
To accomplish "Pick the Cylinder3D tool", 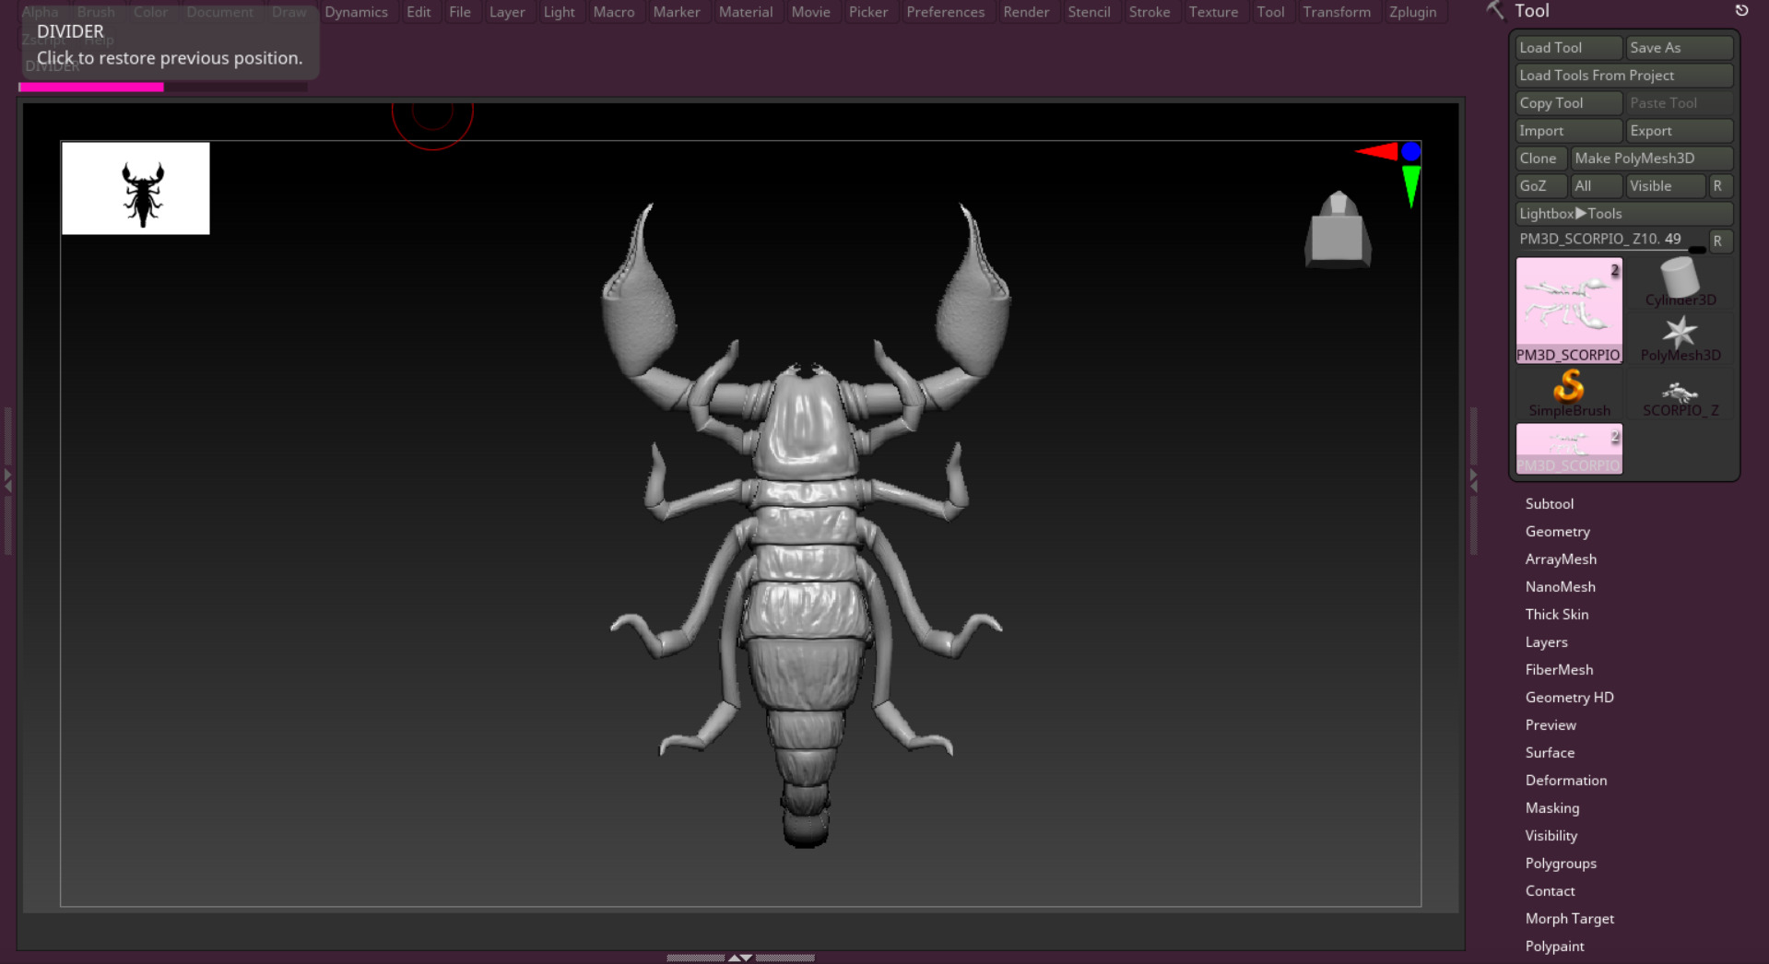I will tap(1680, 282).
